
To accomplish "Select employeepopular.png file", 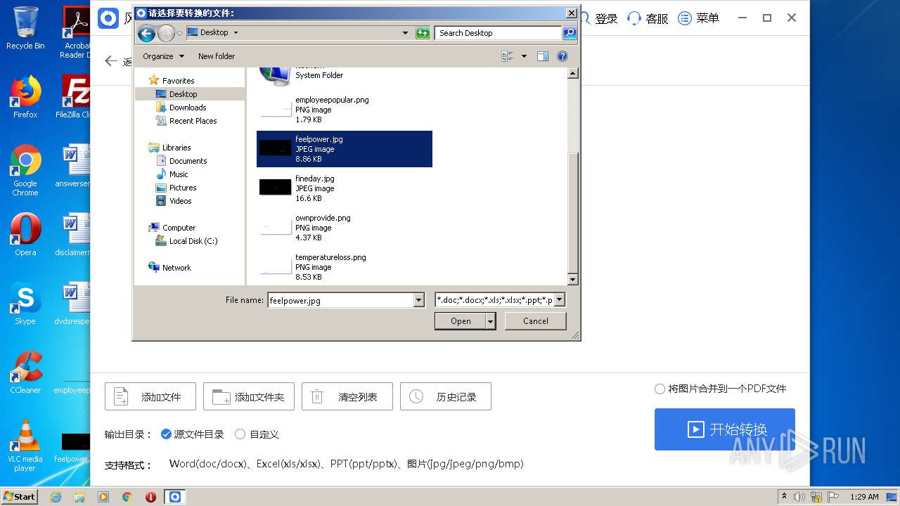I will pos(345,110).
